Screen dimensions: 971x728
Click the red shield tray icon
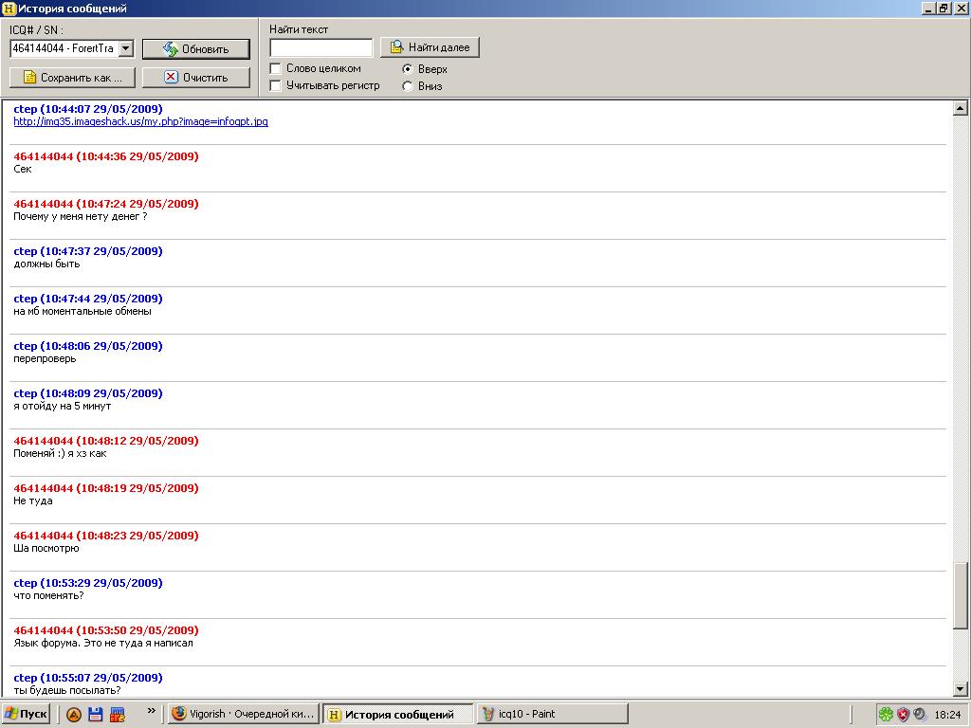pos(904,715)
